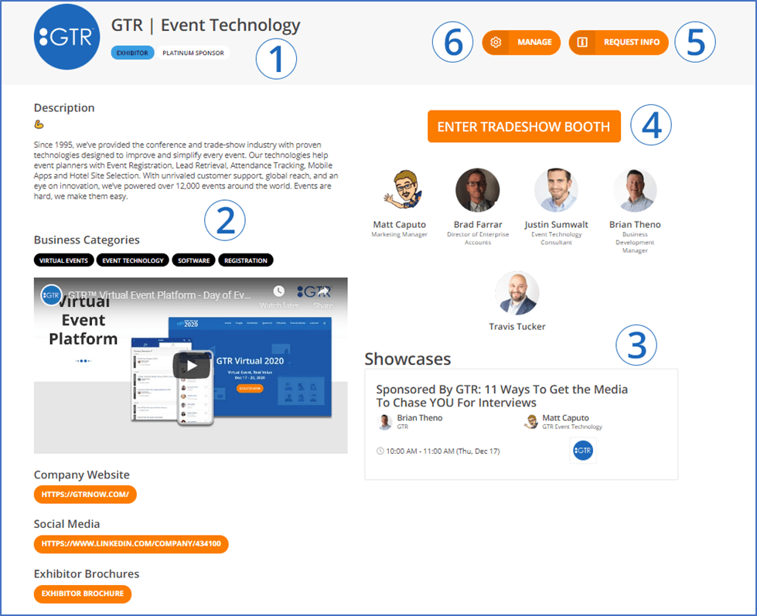This screenshot has width=757, height=616.
Task: Click Watch later clock icon on video
Action: click(279, 292)
